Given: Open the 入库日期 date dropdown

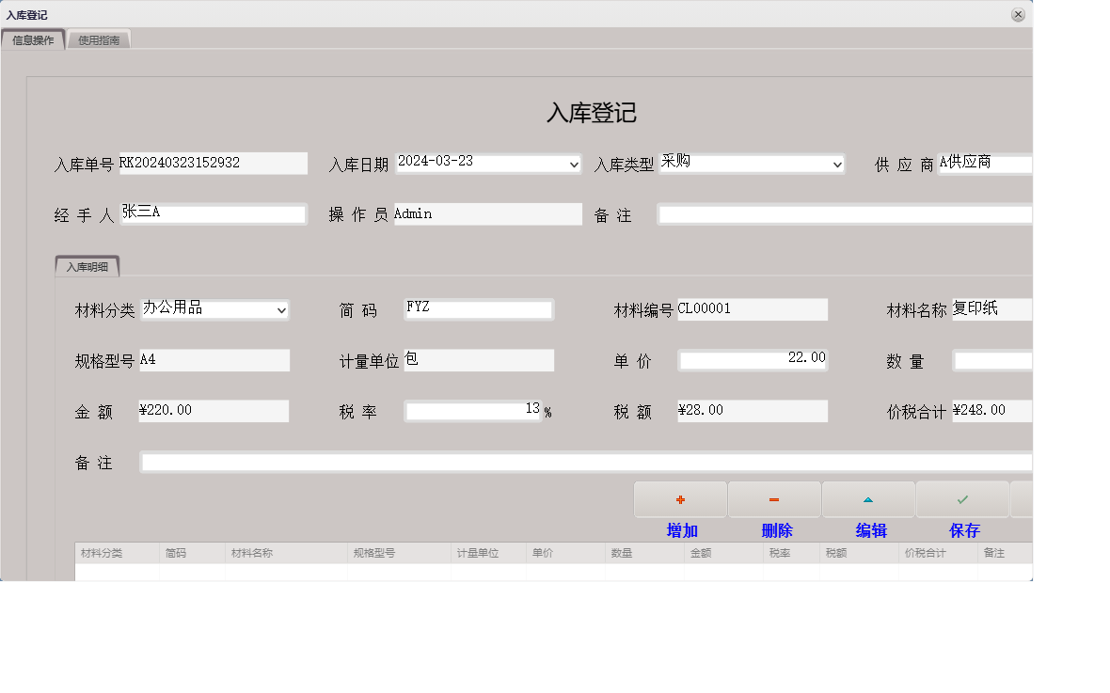Looking at the screenshot, I should click(x=574, y=163).
